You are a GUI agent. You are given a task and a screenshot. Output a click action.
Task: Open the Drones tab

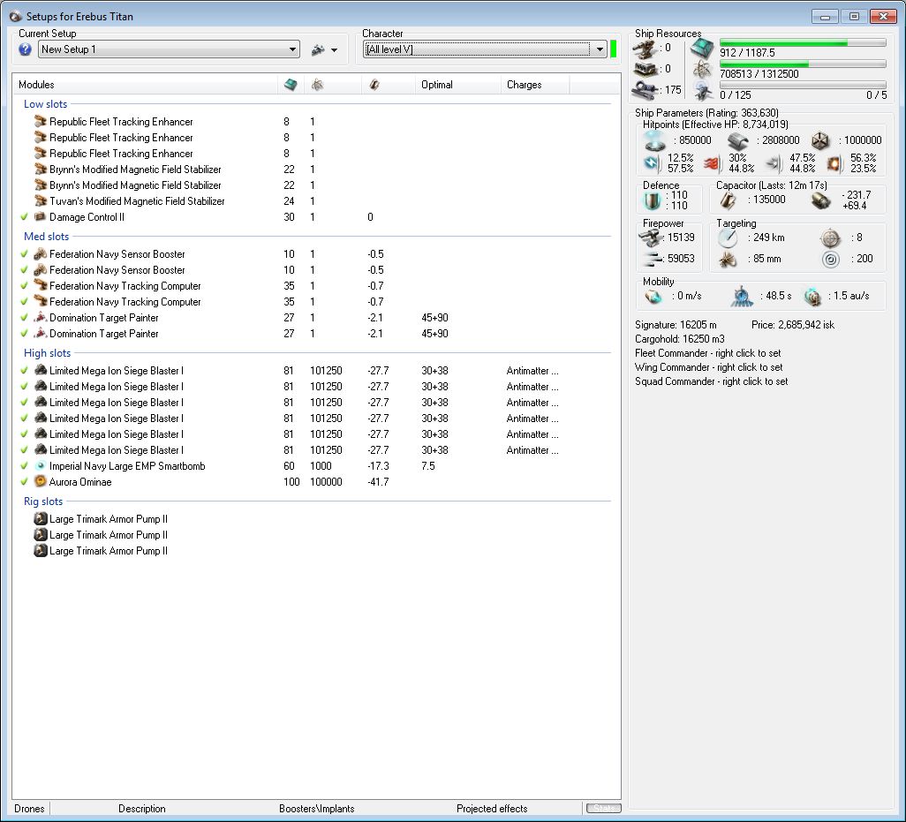[x=29, y=809]
